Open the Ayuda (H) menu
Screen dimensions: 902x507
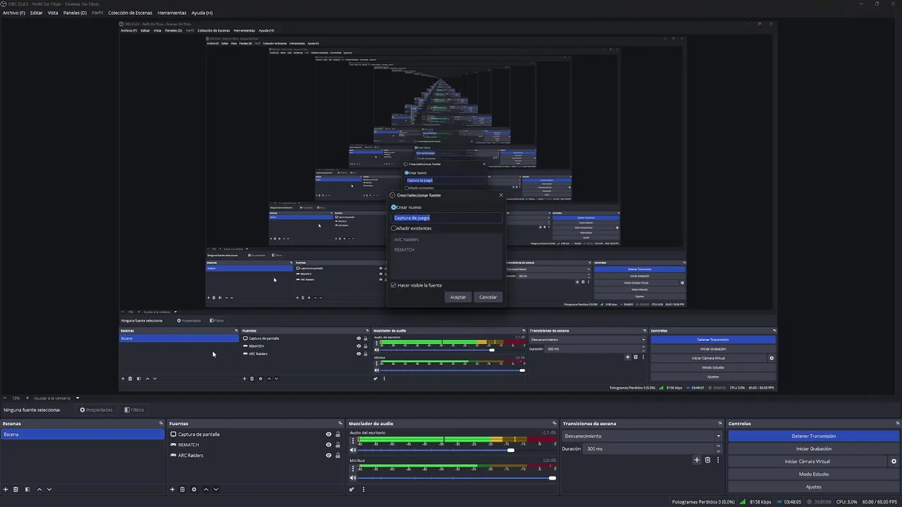point(202,13)
